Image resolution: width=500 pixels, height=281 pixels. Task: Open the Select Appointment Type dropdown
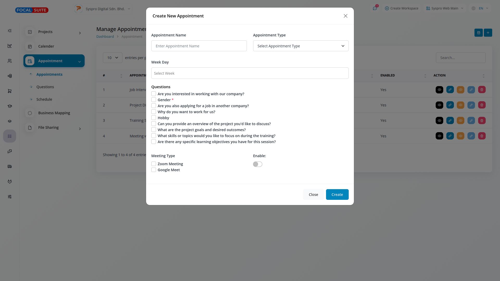(x=301, y=46)
